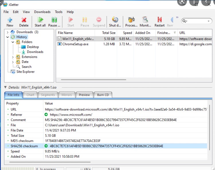The height and width of the screenshot is (170, 215).
Task: Click the Monitor toolbar icon
Action: coord(145,20)
